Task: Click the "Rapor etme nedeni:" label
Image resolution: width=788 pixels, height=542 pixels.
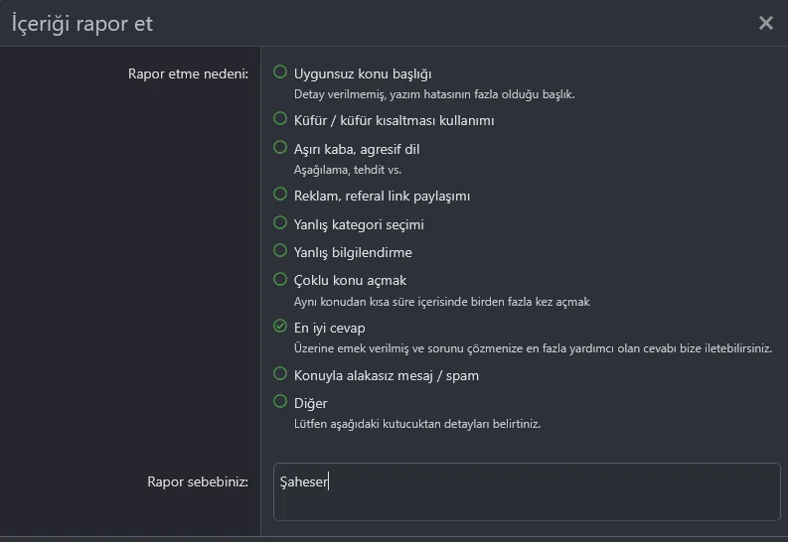Action: tap(188, 73)
